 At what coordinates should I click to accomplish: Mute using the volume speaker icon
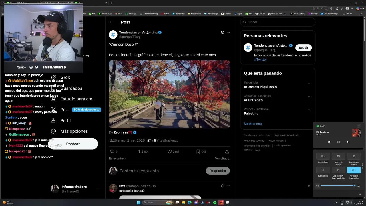pyautogui.click(x=317, y=185)
